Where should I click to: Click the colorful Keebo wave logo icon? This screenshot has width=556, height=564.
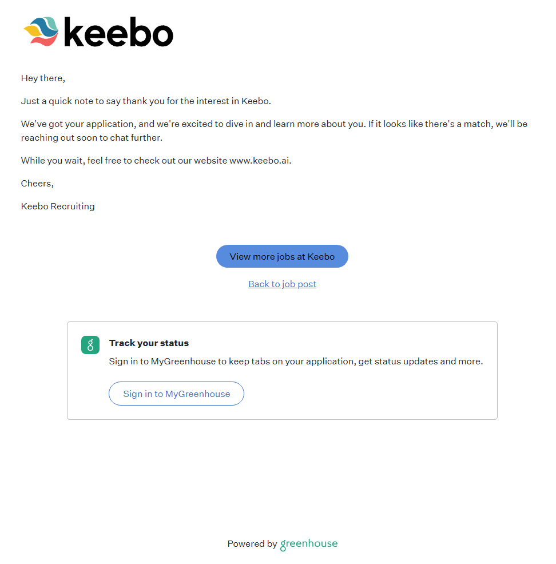(x=41, y=31)
